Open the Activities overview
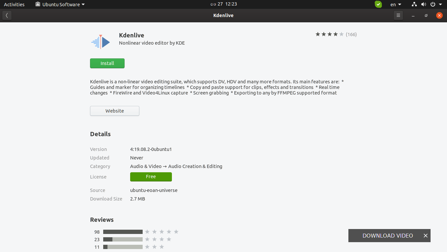Image resolution: width=447 pixels, height=252 pixels. click(x=14, y=4)
